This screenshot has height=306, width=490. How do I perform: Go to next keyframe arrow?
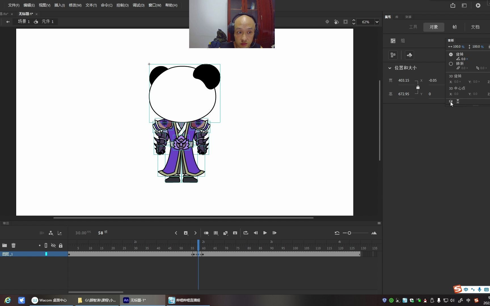pos(195,233)
